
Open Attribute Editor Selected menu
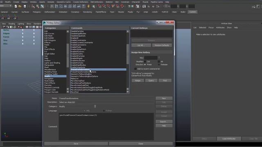[x=202, y=27]
